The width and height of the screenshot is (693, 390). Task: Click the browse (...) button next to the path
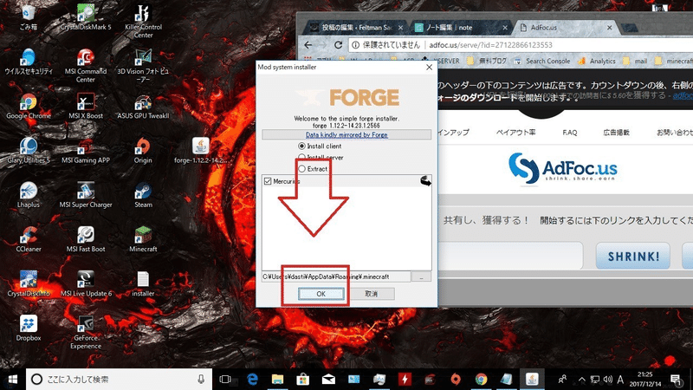(421, 276)
